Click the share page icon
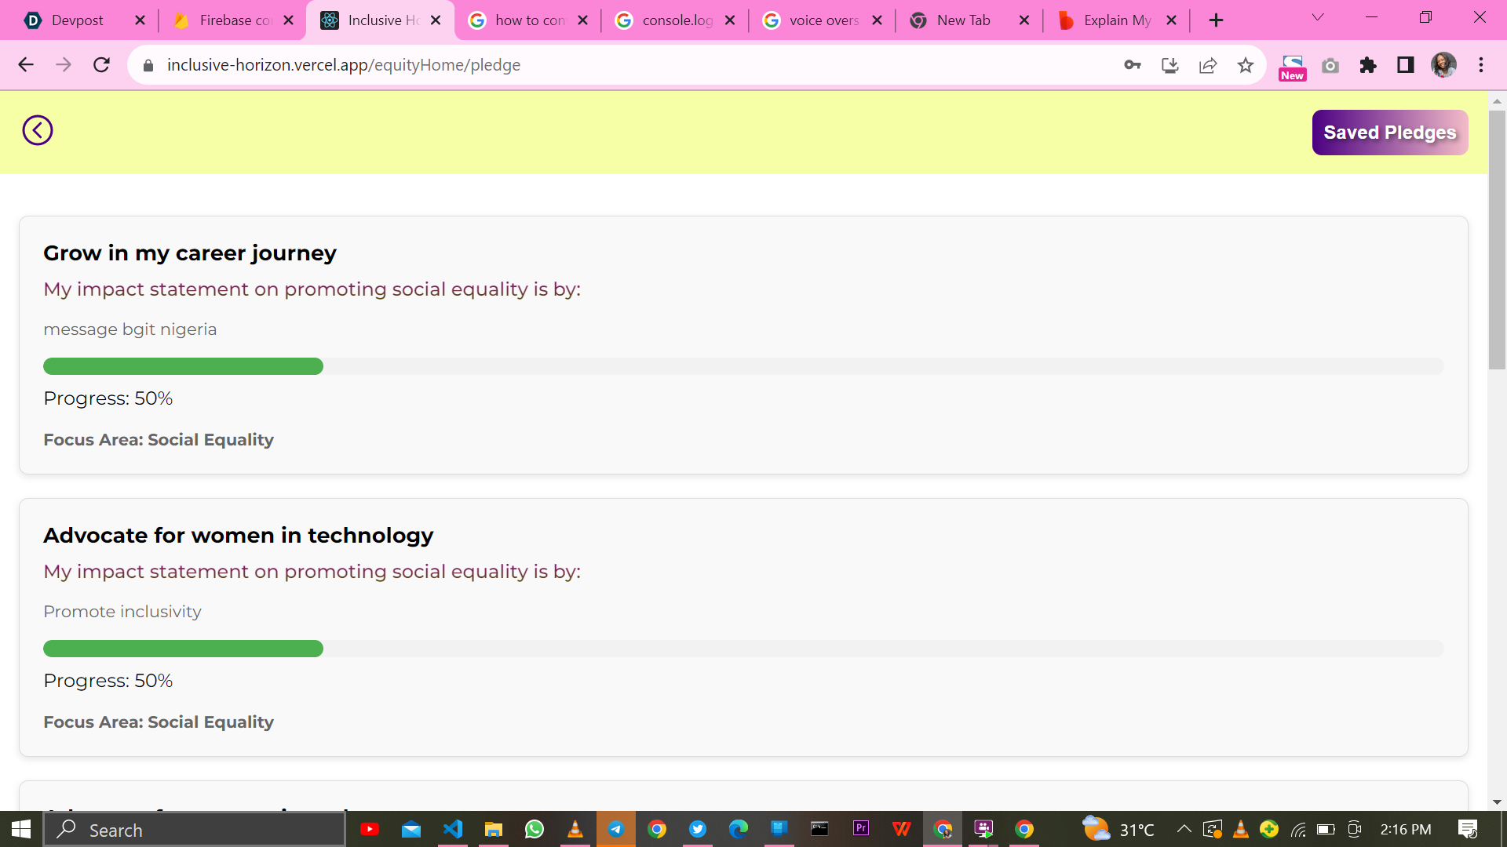Viewport: 1507px width, 847px height. click(x=1208, y=65)
